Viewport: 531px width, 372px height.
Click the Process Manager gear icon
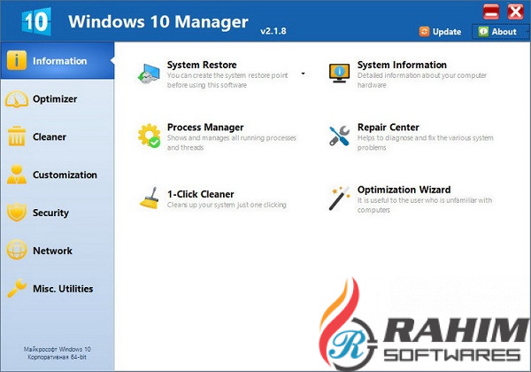coord(149,136)
